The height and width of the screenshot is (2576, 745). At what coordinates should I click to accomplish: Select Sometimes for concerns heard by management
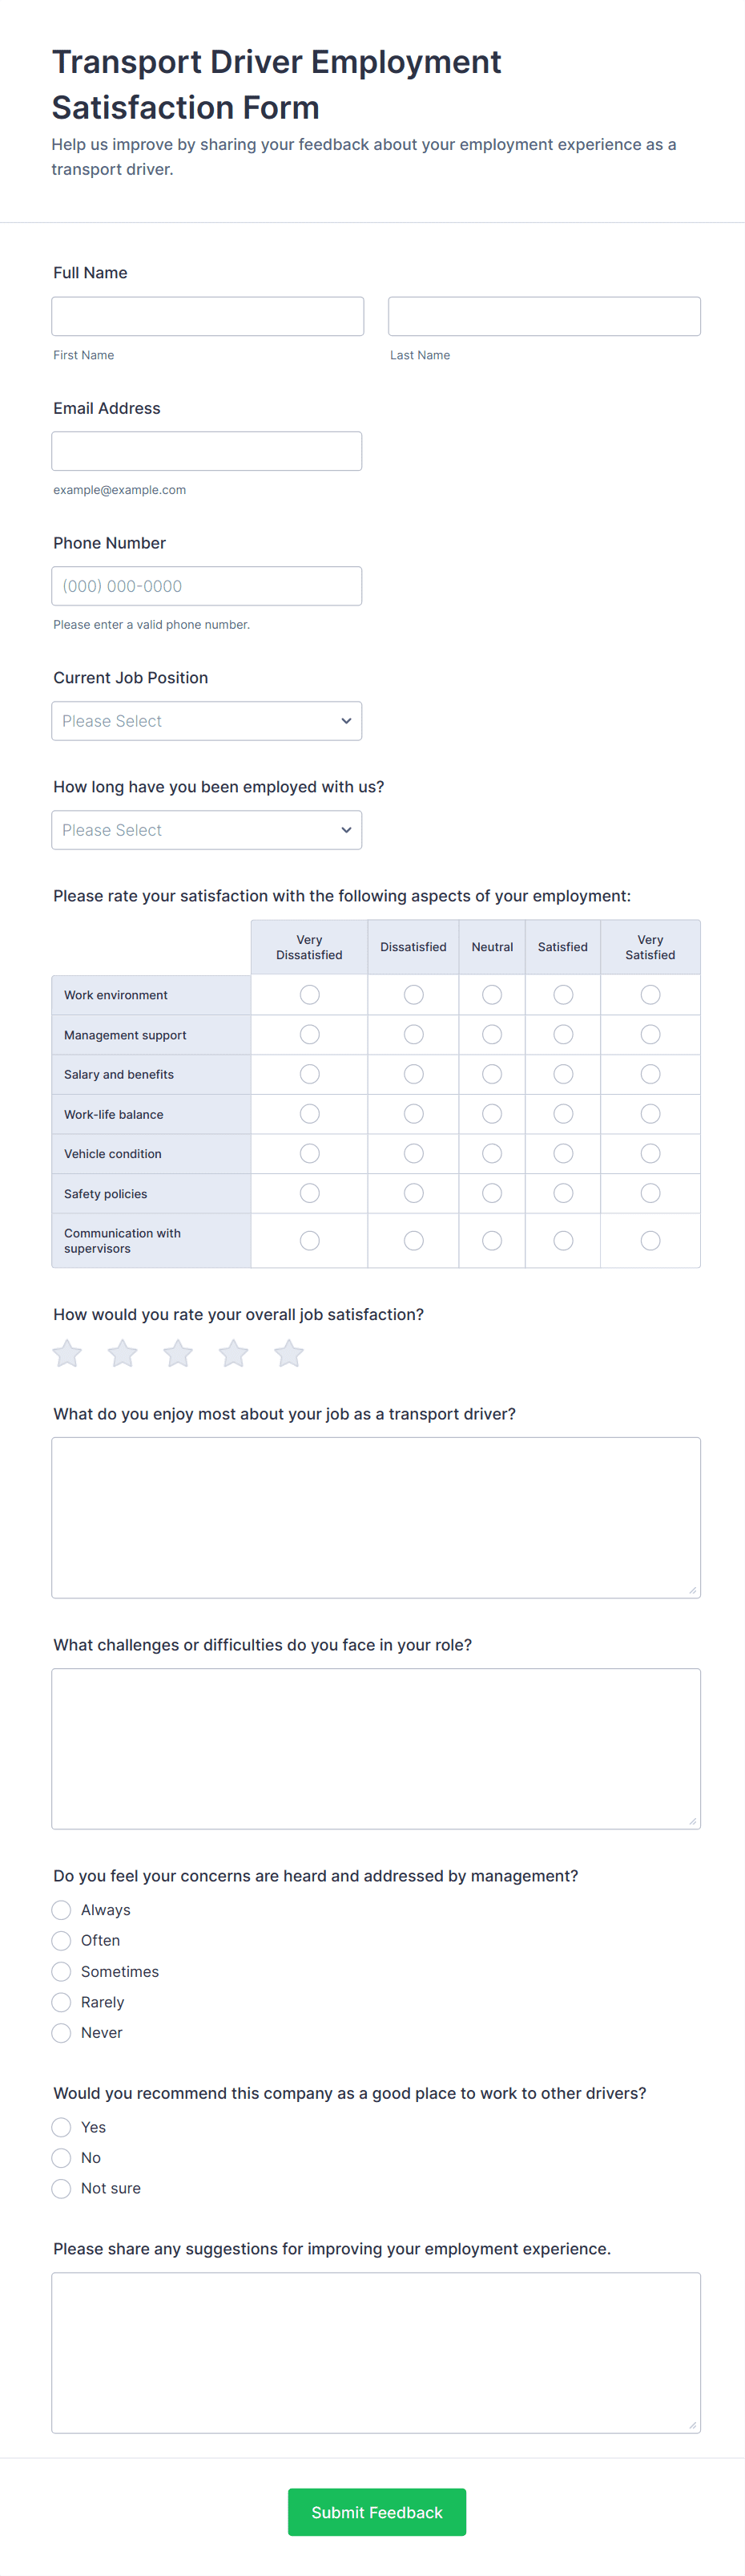click(61, 1971)
